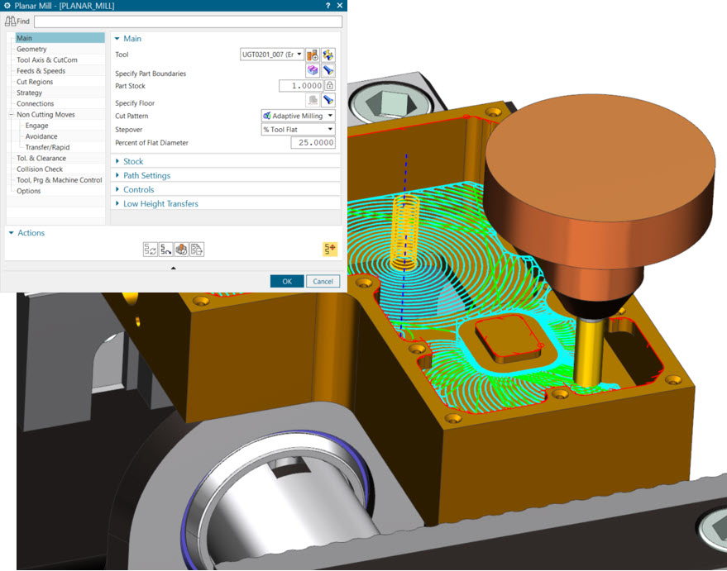Open the Stepover % Tool Flat dropdown
727x571 pixels.
pyautogui.click(x=298, y=130)
